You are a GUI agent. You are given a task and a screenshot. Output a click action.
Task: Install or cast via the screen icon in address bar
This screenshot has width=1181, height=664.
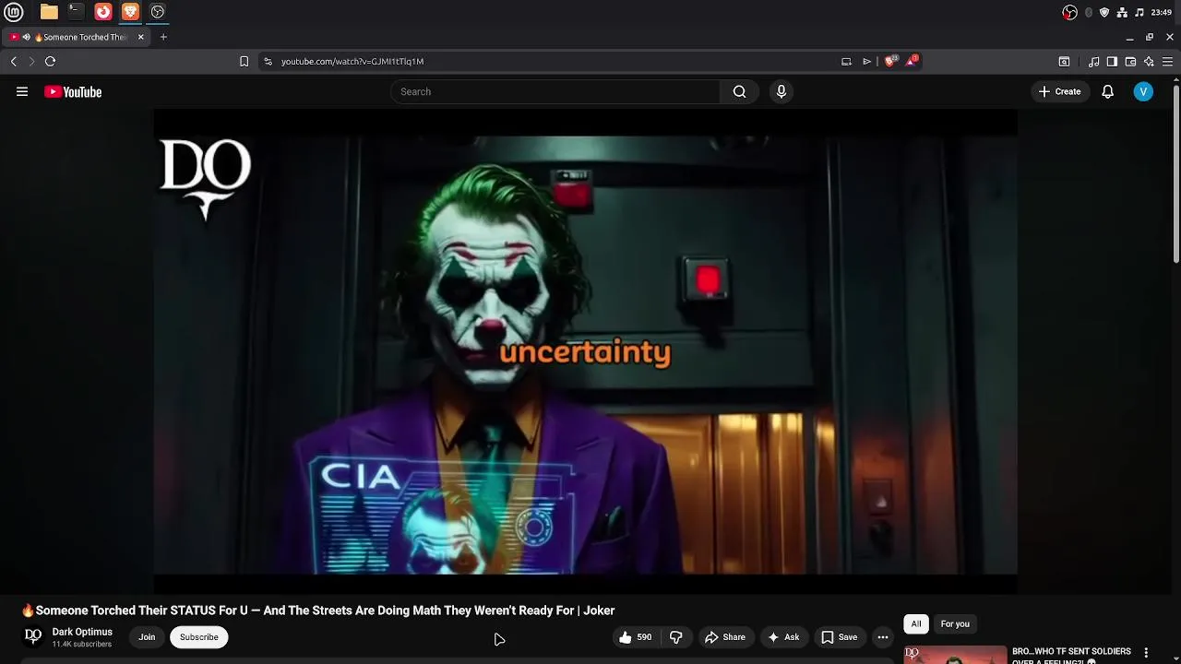(x=846, y=61)
